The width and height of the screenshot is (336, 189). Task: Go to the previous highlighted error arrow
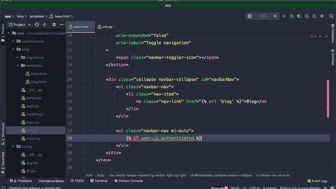pyautogui.click(x=320, y=36)
